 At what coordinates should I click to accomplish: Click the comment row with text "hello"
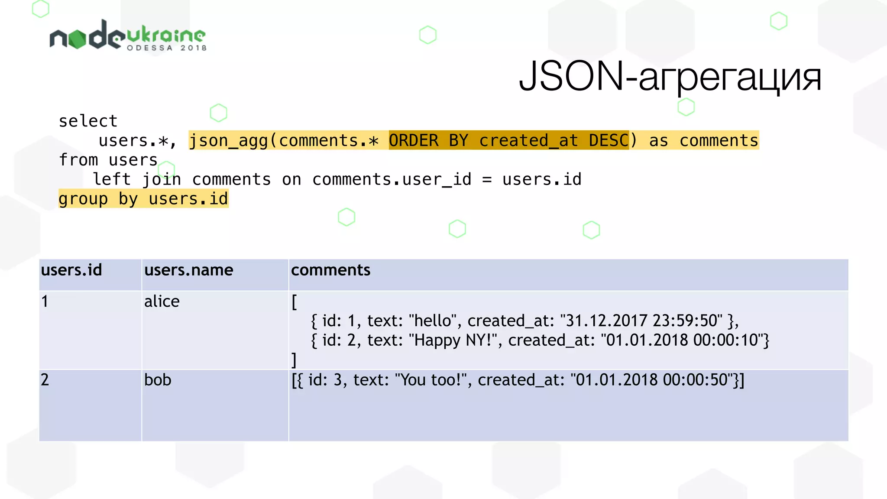pyautogui.click(x=524, y=321)
